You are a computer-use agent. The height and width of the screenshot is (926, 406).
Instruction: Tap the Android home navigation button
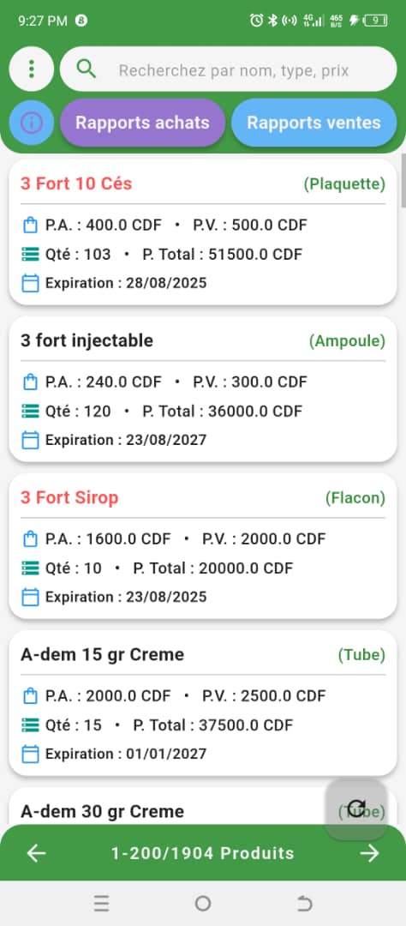pos(203,903)
